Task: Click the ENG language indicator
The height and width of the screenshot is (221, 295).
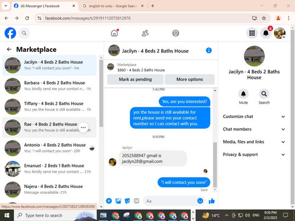Action: click(x=255, y=216)
